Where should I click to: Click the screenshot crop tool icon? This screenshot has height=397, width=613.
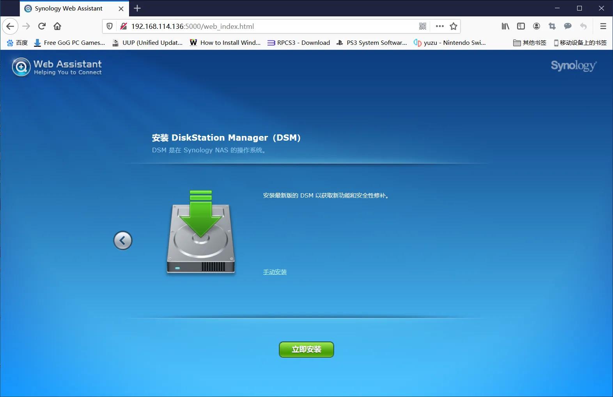pos(552,26)
